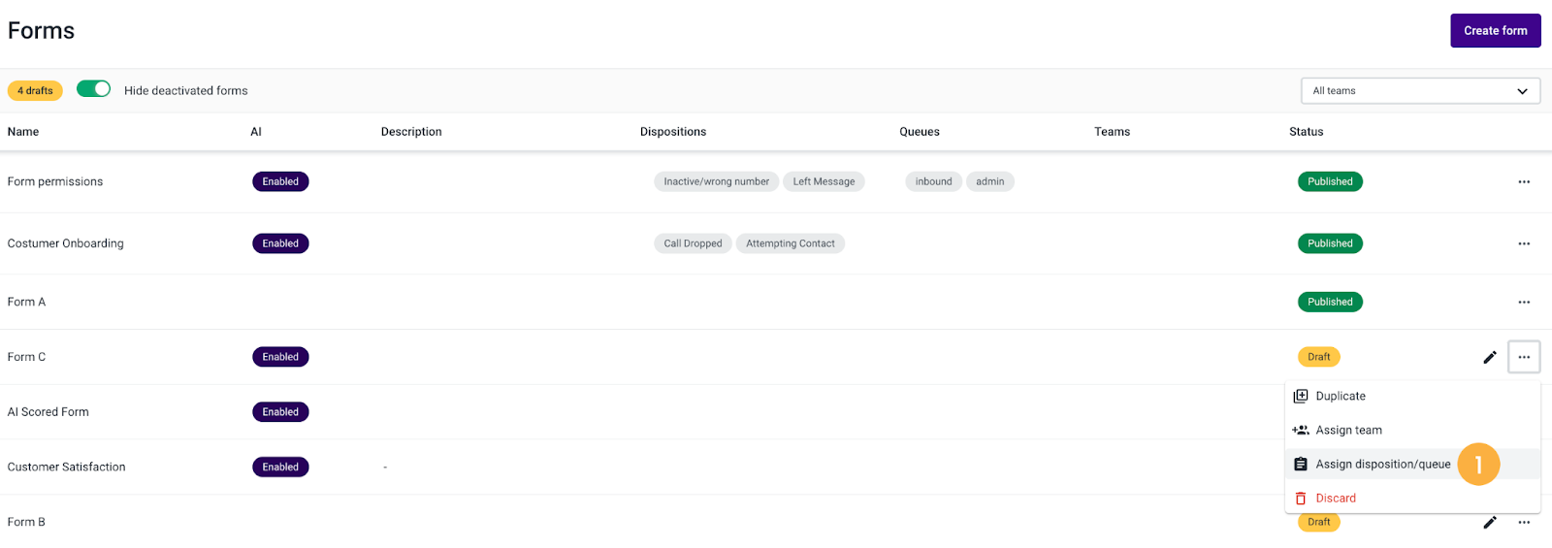Click the Assign team people icon

[1301, 430]
